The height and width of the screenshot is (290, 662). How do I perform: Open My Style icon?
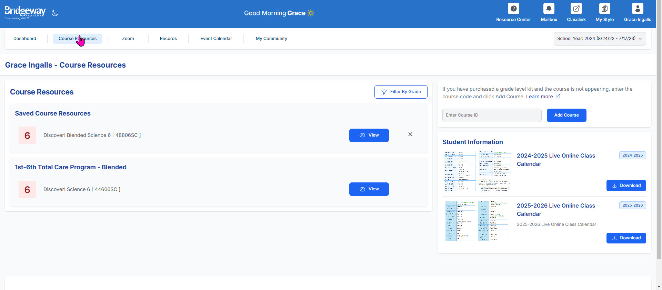click(x=604, y=9)
